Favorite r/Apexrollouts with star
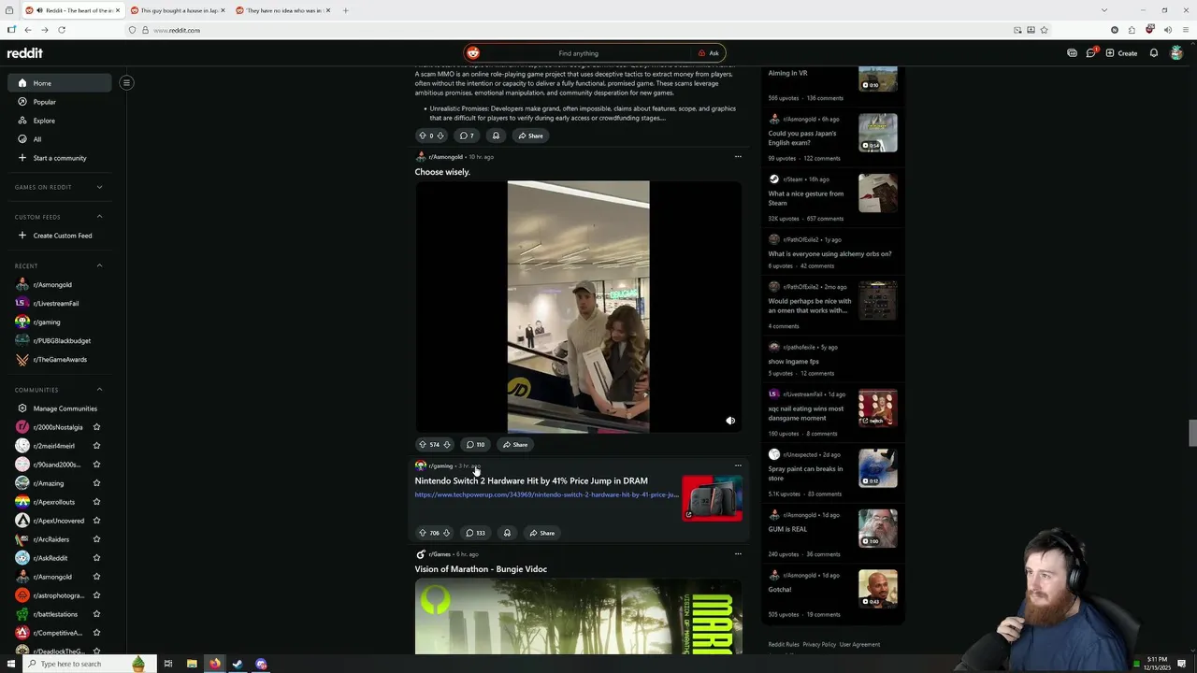The width and height of the screenshot is (1197, 673). (96, 502)
